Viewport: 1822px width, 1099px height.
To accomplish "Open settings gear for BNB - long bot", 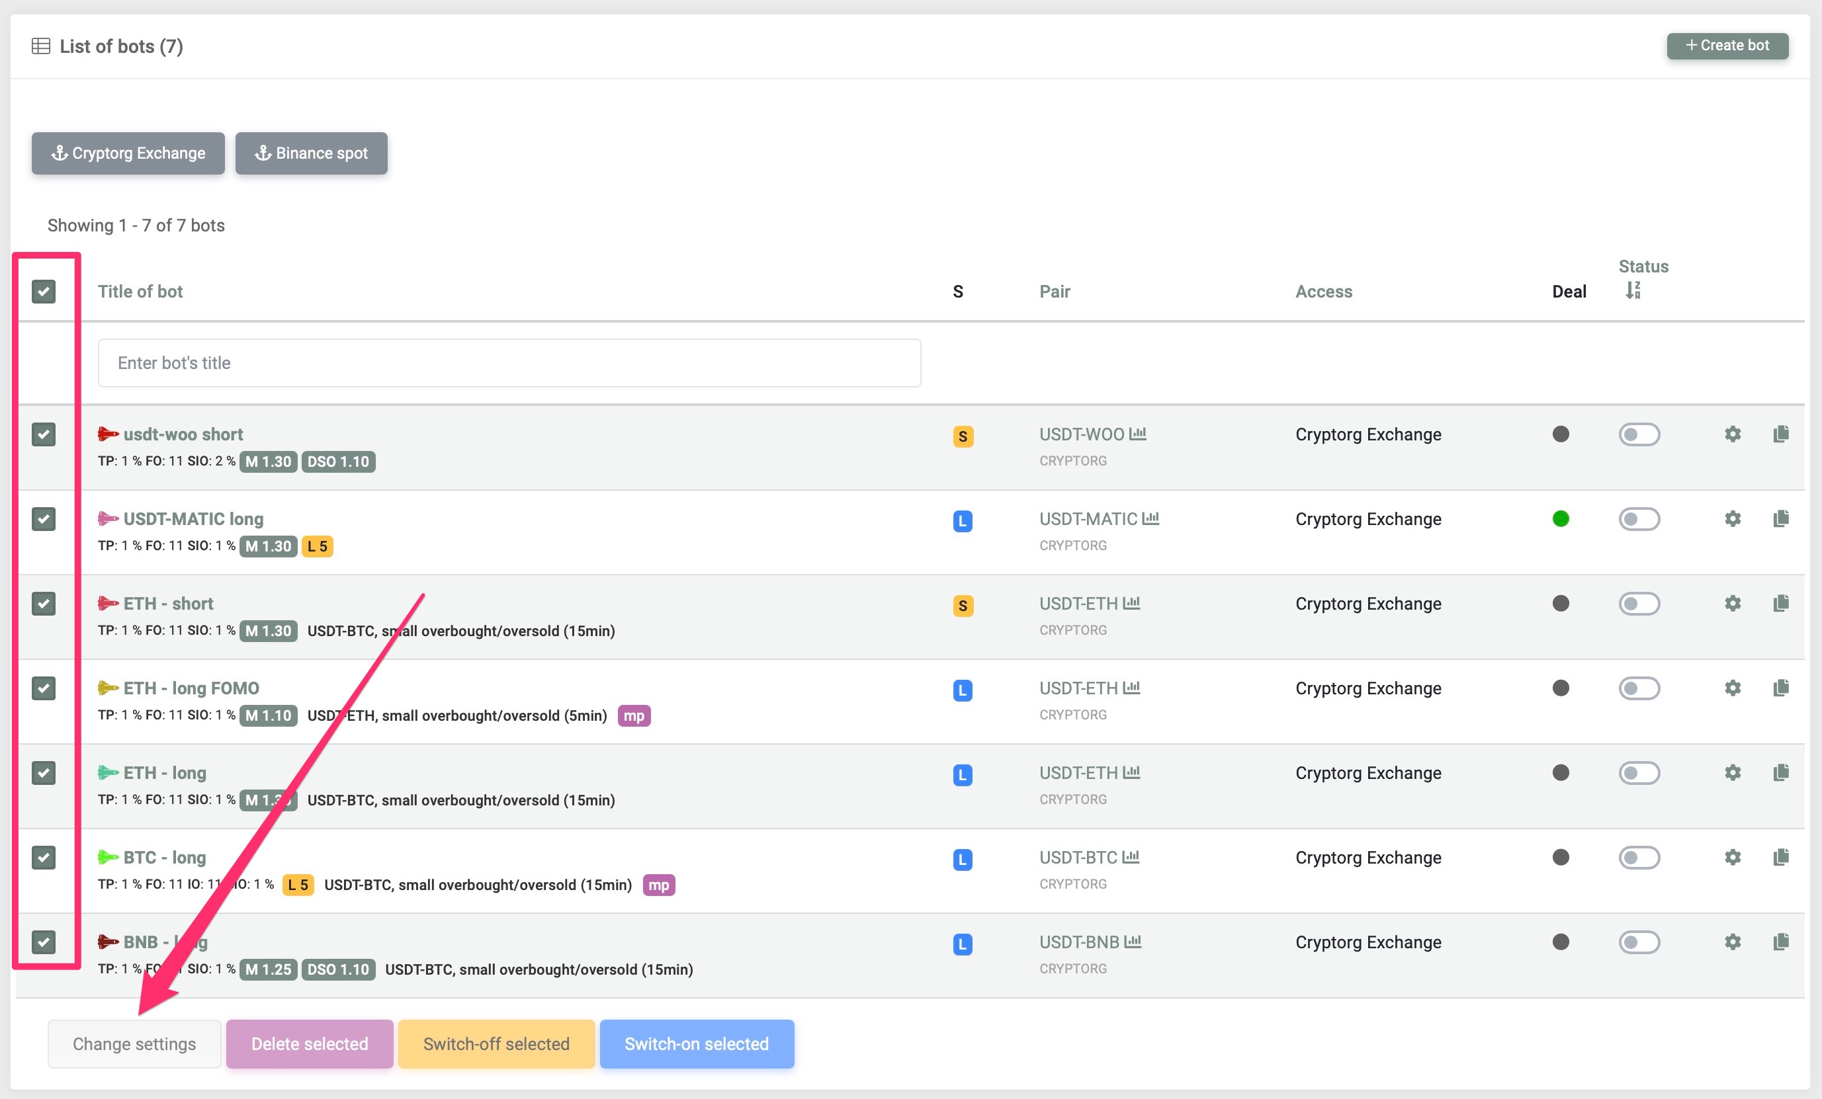I will coord(1733,942).
